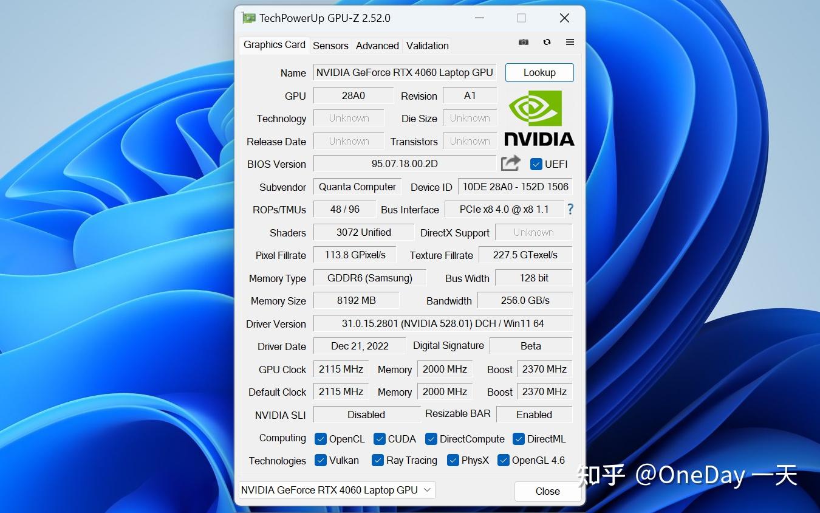
Task: Toggle the UEFI checkbox
Action: 536,164
